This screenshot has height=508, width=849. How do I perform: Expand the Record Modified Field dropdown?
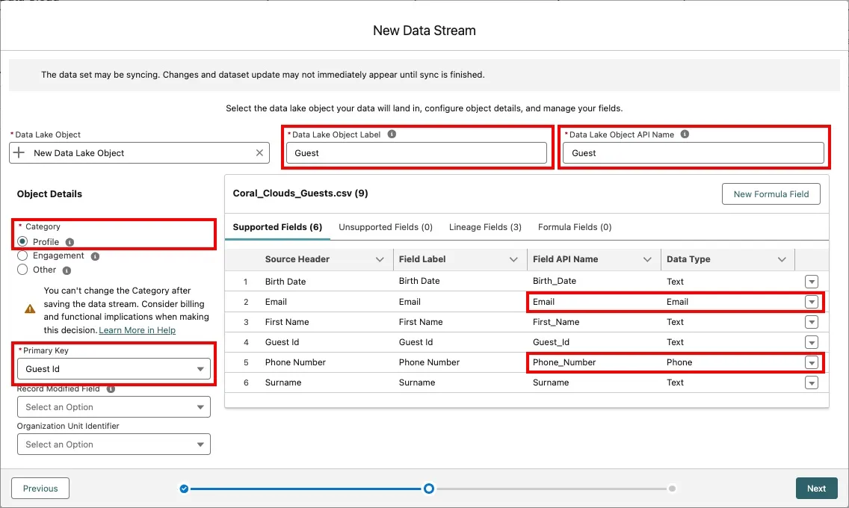114,407
